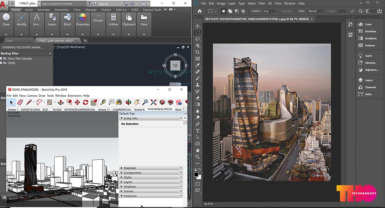Select the SketchUp Push/Pull tool

(61, 102)
